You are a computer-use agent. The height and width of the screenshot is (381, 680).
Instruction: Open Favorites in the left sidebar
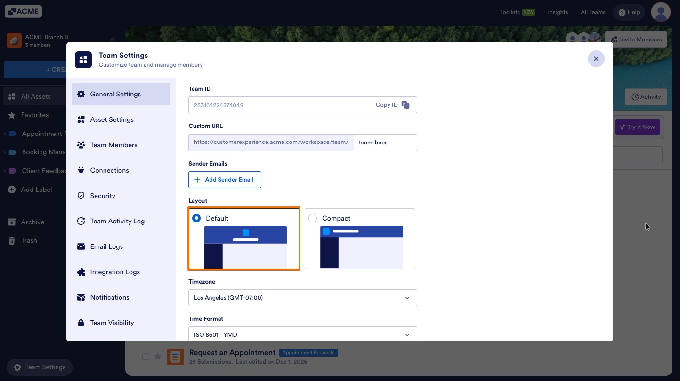35,115
